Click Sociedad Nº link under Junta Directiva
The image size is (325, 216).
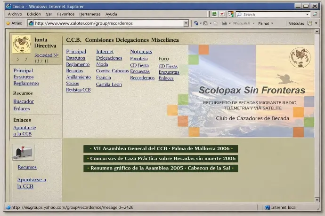point(47,55)
